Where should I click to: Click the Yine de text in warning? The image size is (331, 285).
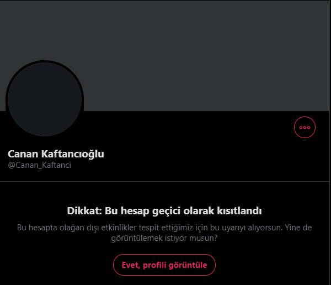coord(298,228)
